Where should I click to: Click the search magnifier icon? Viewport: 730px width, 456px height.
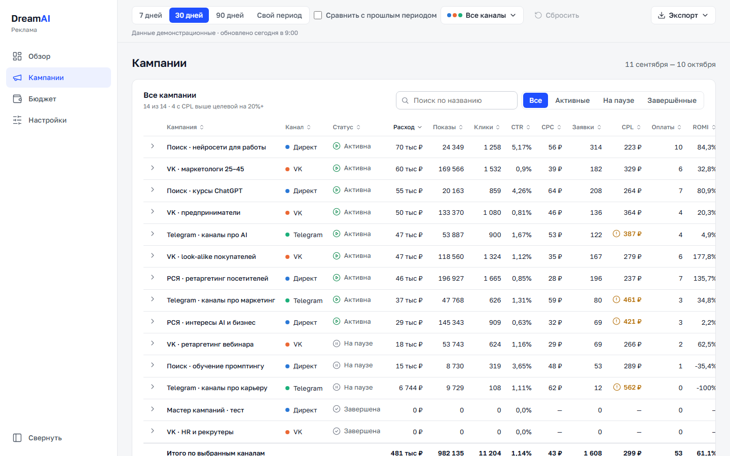click(405, 100)
